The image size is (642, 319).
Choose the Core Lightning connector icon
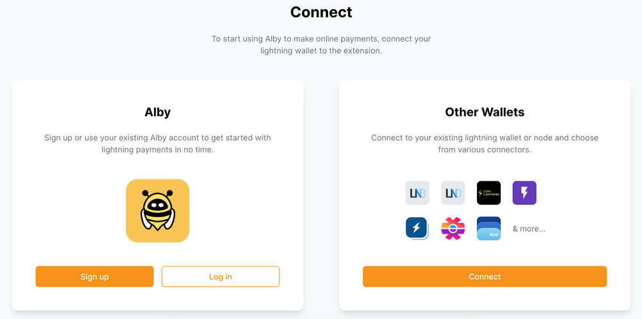click(x=489, y=193)
